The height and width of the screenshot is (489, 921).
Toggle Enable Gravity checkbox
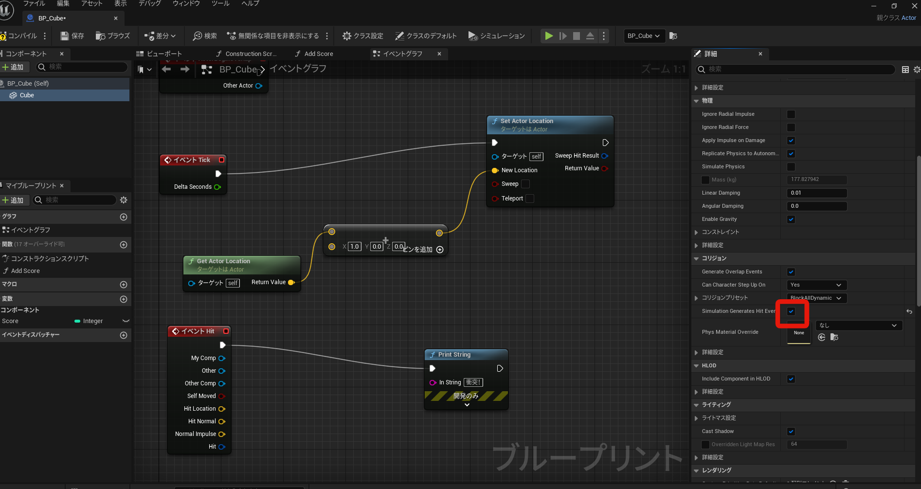pos(791,219)
